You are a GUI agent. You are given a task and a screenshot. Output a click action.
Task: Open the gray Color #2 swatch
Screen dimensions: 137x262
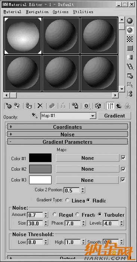(40, 169)
